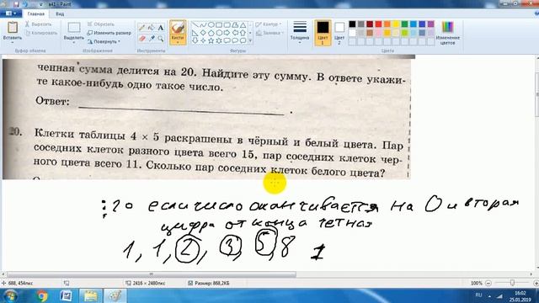Open quick access toolbar customize arrow

point(41,4)
